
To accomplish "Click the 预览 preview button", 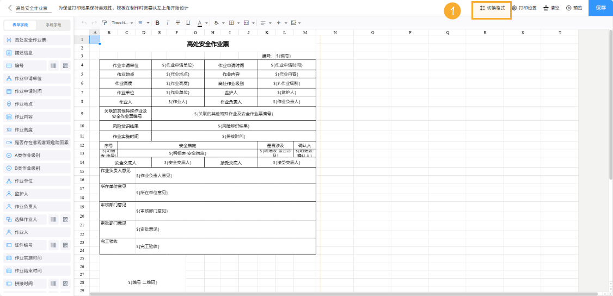I will pyautogui.click(x=574, y=8).
